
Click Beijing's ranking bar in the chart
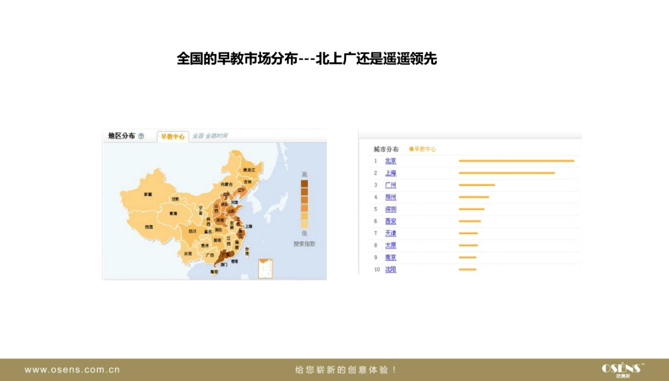coord(517,161)
